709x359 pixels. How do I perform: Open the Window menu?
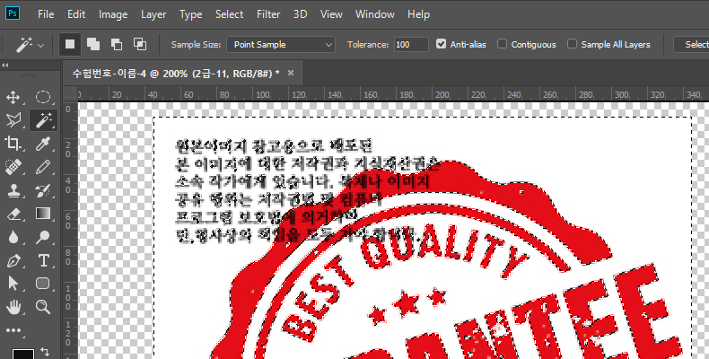click(x=375, y=14)
